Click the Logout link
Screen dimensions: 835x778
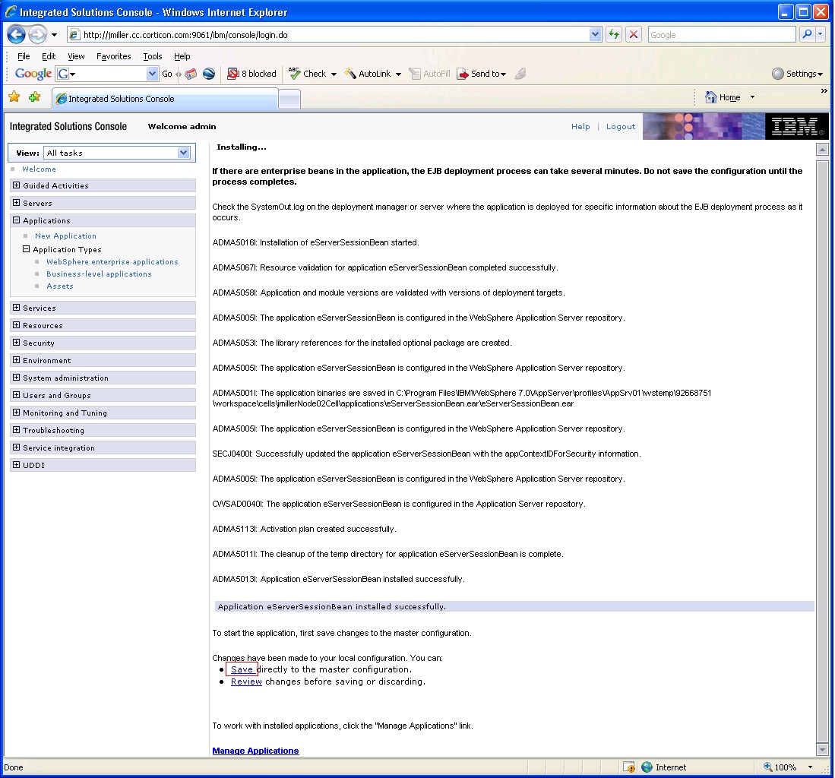coord(621,126)
